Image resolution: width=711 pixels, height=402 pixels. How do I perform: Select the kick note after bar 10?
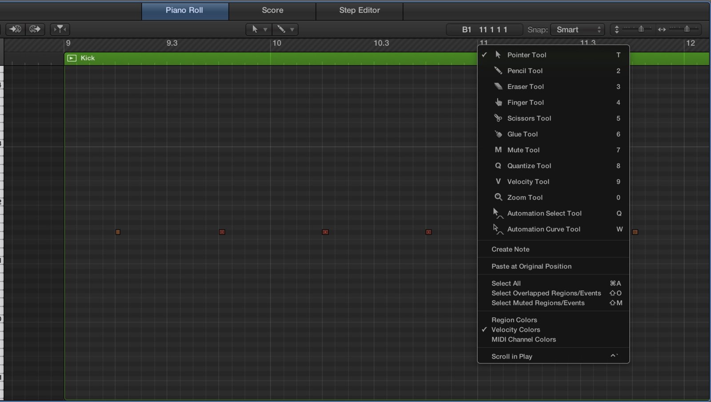coord(325,232)
